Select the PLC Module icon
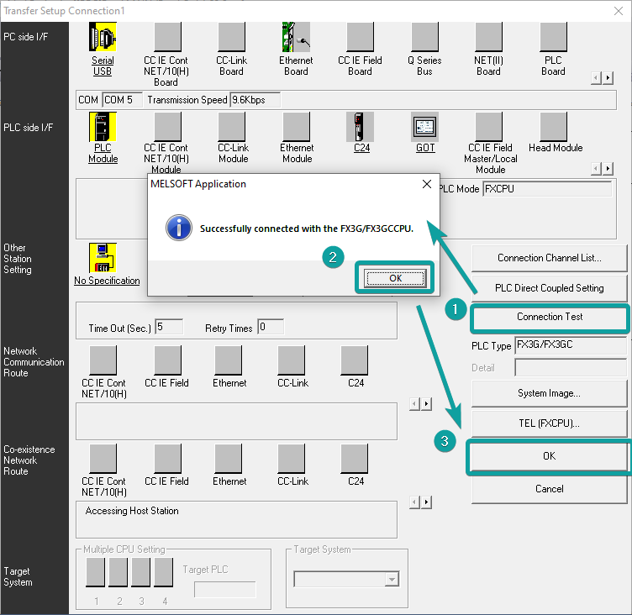Image resolution: width=632 pixels, height=615 pixels. coord(103,126)
